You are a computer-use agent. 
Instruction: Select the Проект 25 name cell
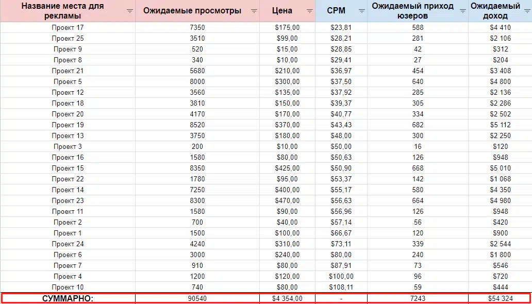coord(68,38)
